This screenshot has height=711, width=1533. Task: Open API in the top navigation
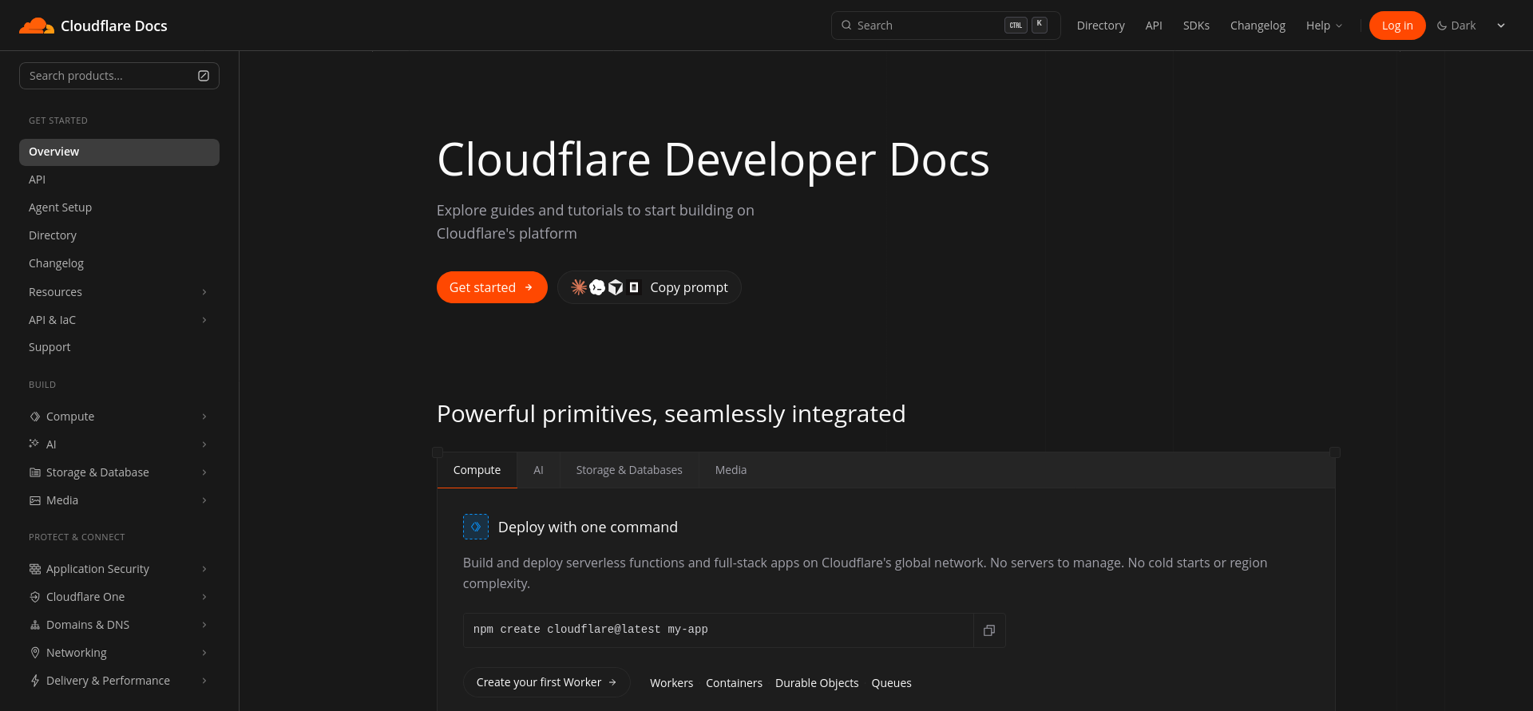tap(1154, 26)
